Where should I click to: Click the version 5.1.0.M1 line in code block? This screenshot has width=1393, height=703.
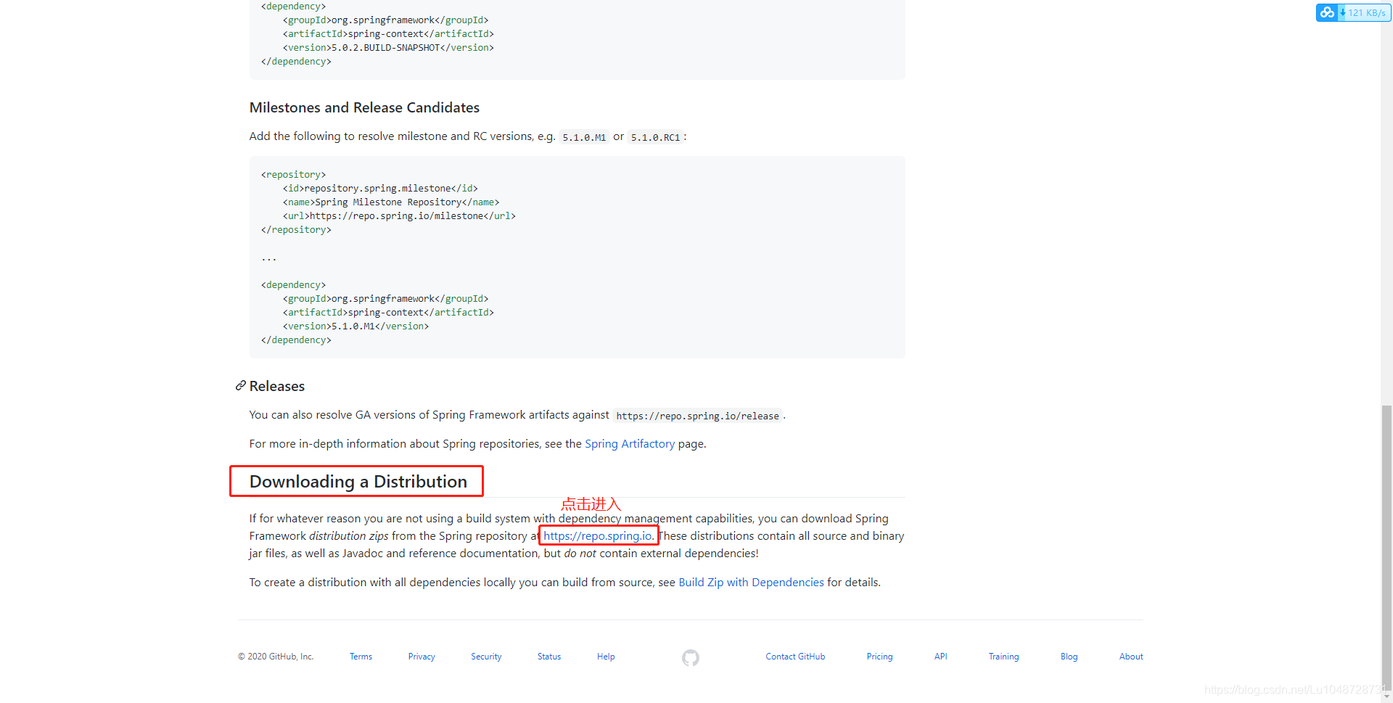[356, 326]
